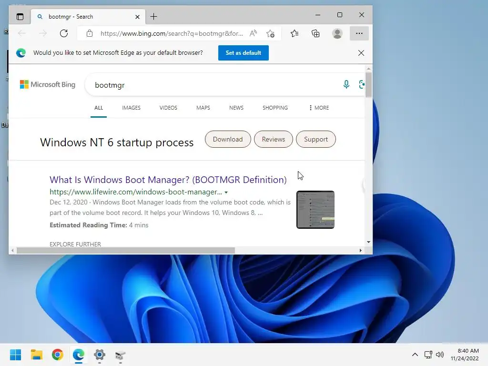Click EXPLORE FURTHER text
The width and height of the screenshot is (488, 366).
point(75,244)
